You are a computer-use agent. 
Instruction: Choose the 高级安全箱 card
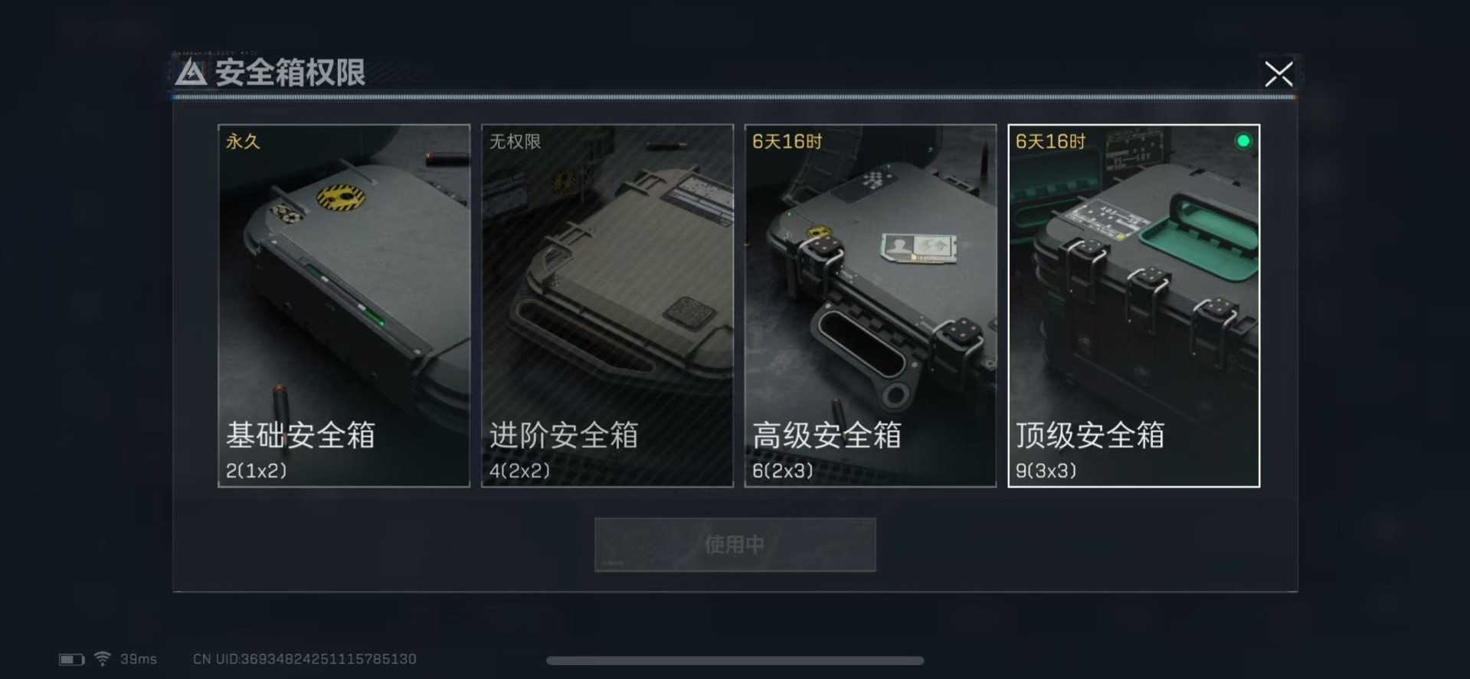pos(870,305)
